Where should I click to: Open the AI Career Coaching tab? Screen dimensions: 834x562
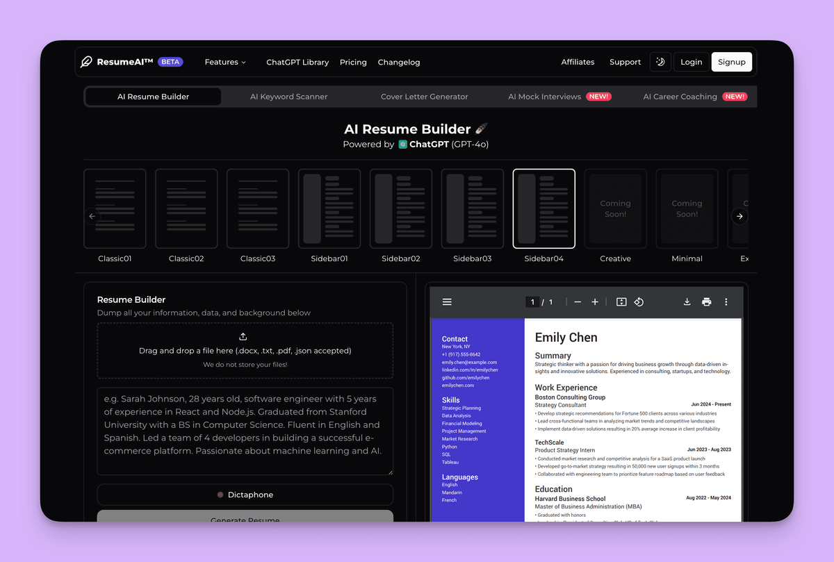click(x=695, y=97)
